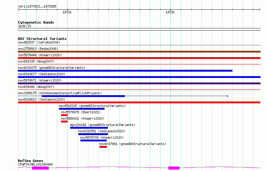Click the nsv5978871 (Almarri2020) label
Viewport: 269px width, 171px height.
point(40,80)
